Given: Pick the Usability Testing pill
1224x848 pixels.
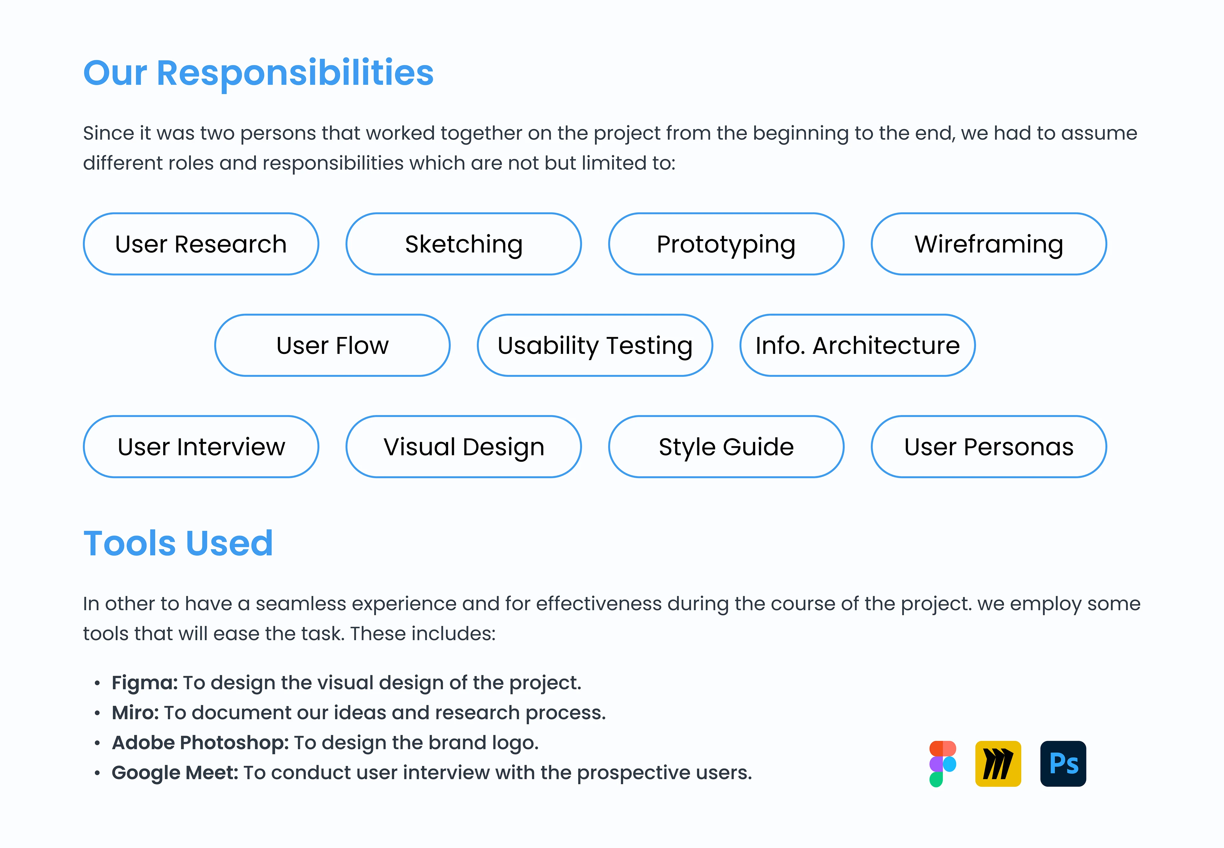Looking at the screenshot, I should click(x=594, y=345).
